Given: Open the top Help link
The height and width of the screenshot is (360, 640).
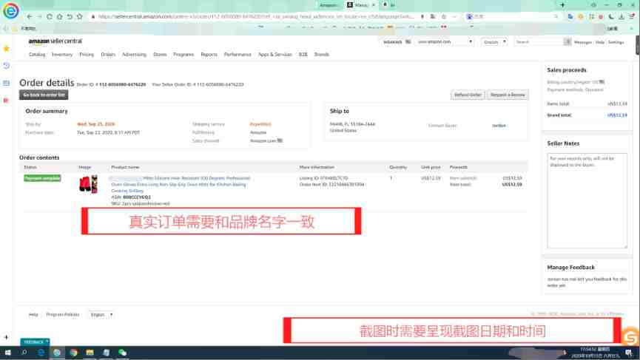Looking at the screenshot, I should tap(599, 42).
